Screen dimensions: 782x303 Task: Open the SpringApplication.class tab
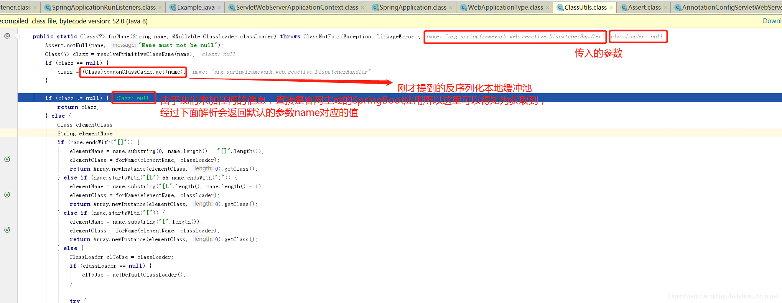tap(413, 7)
